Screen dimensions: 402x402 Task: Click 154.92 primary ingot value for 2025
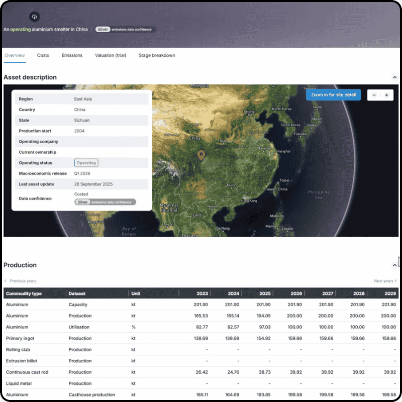tap(263, 338)
